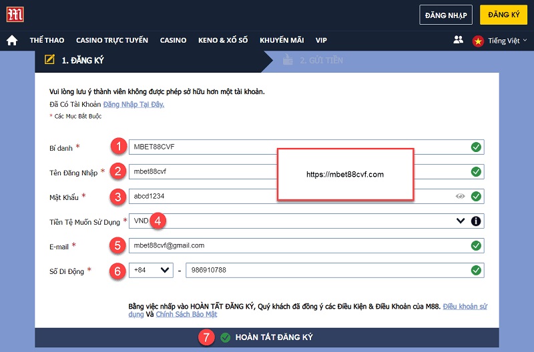
Task: Click the Vietnam flag icon
Action: click(478, 41)
